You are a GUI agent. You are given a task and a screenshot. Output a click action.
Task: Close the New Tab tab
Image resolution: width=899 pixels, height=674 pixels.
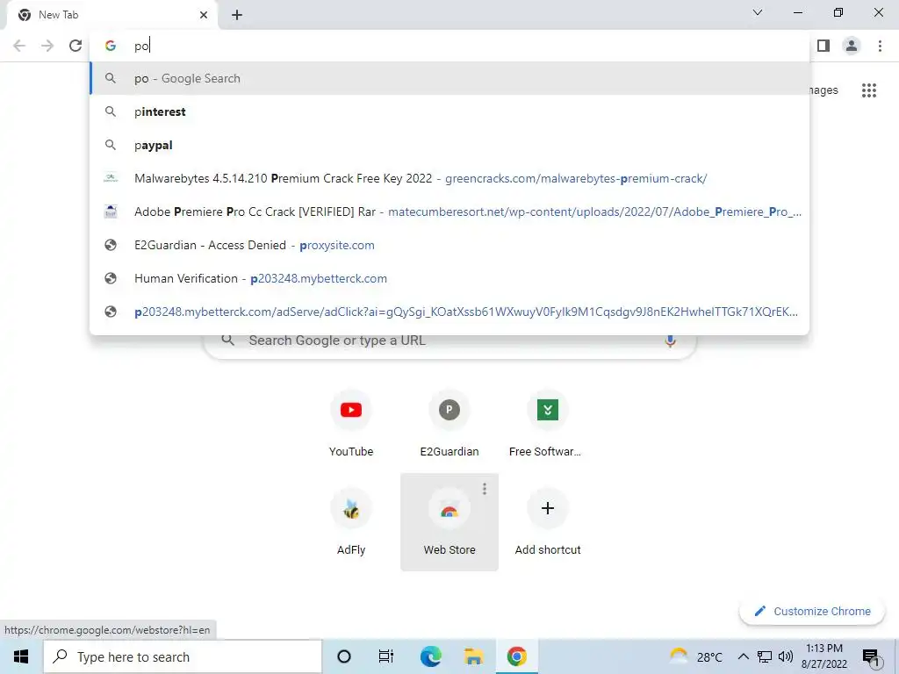pos(204,15)
